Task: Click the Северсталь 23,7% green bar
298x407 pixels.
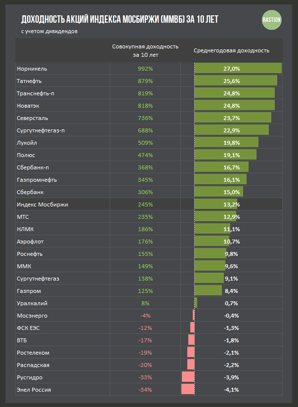Action: pyautogui.click(x=233, y=118)
